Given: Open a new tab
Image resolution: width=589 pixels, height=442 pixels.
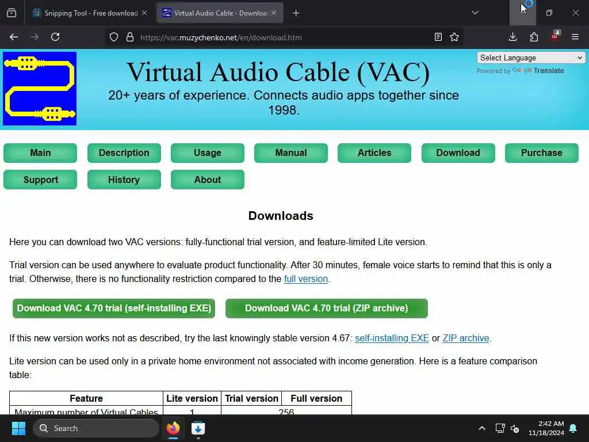Looking at the screenshot, I should [x=296, y=13].
